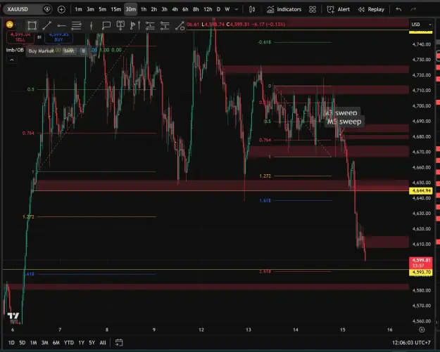Start bar Replay mode
This screenshot has width=440, height=352.
[x=371, y=9]
